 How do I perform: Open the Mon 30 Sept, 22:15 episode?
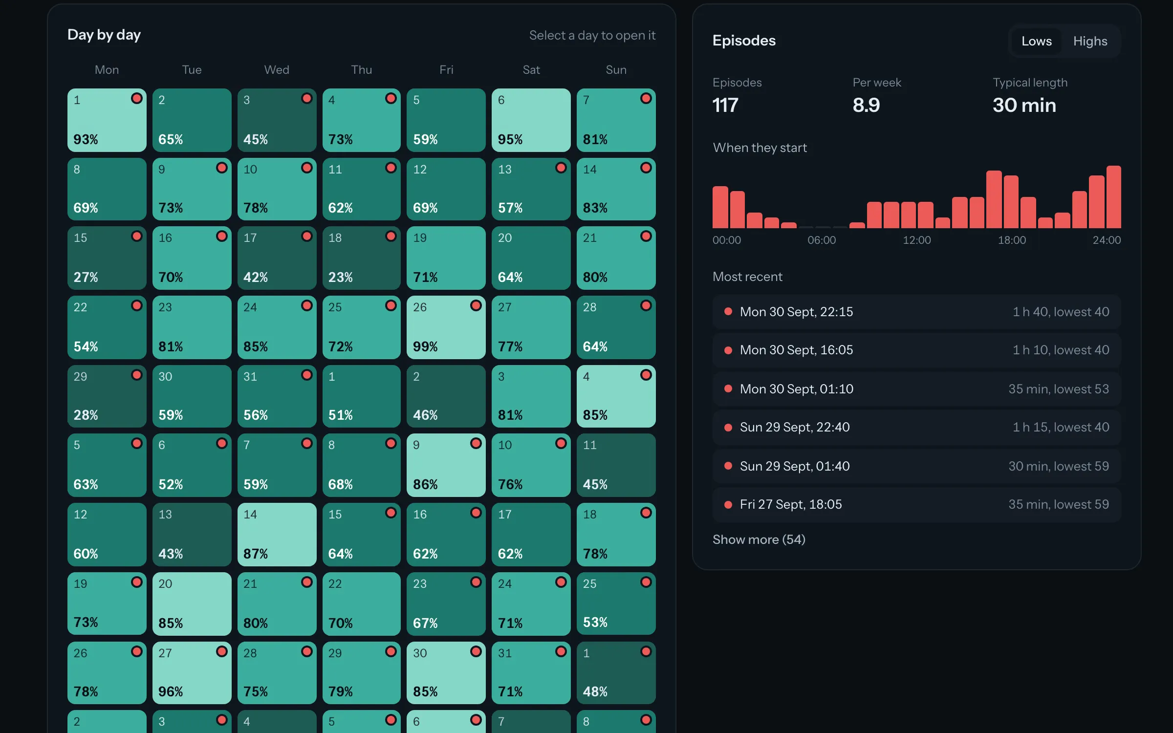click(916, 312)
